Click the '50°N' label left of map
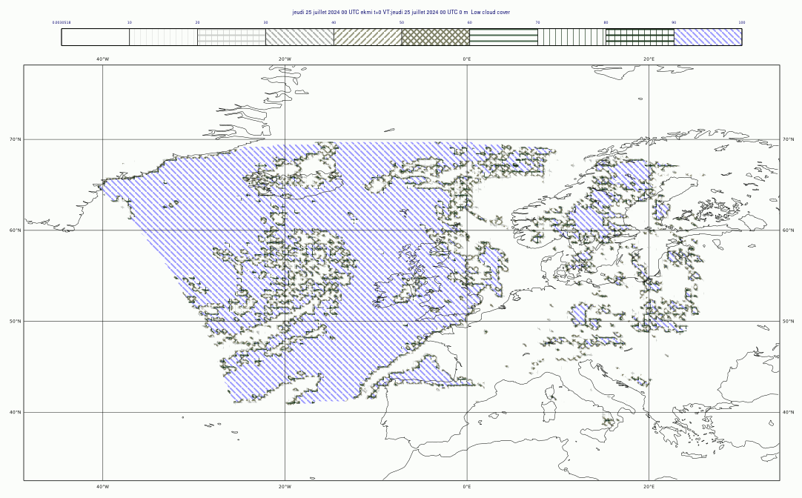 pos(16,321)
